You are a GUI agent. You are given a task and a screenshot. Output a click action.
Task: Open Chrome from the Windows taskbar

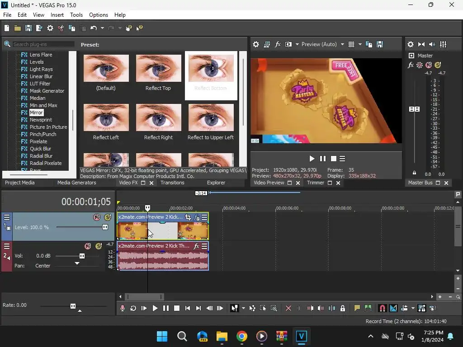click(242, 336)
